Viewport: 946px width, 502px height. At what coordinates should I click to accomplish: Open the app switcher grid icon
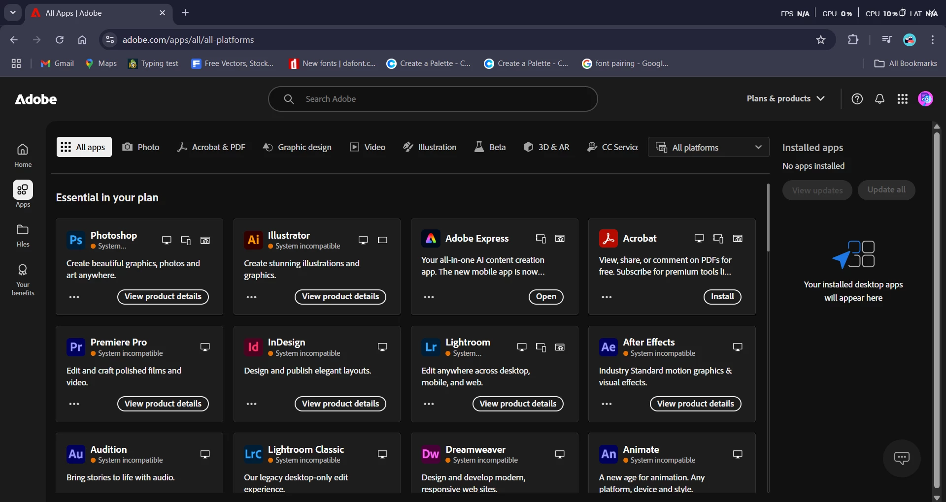[903, 99]
